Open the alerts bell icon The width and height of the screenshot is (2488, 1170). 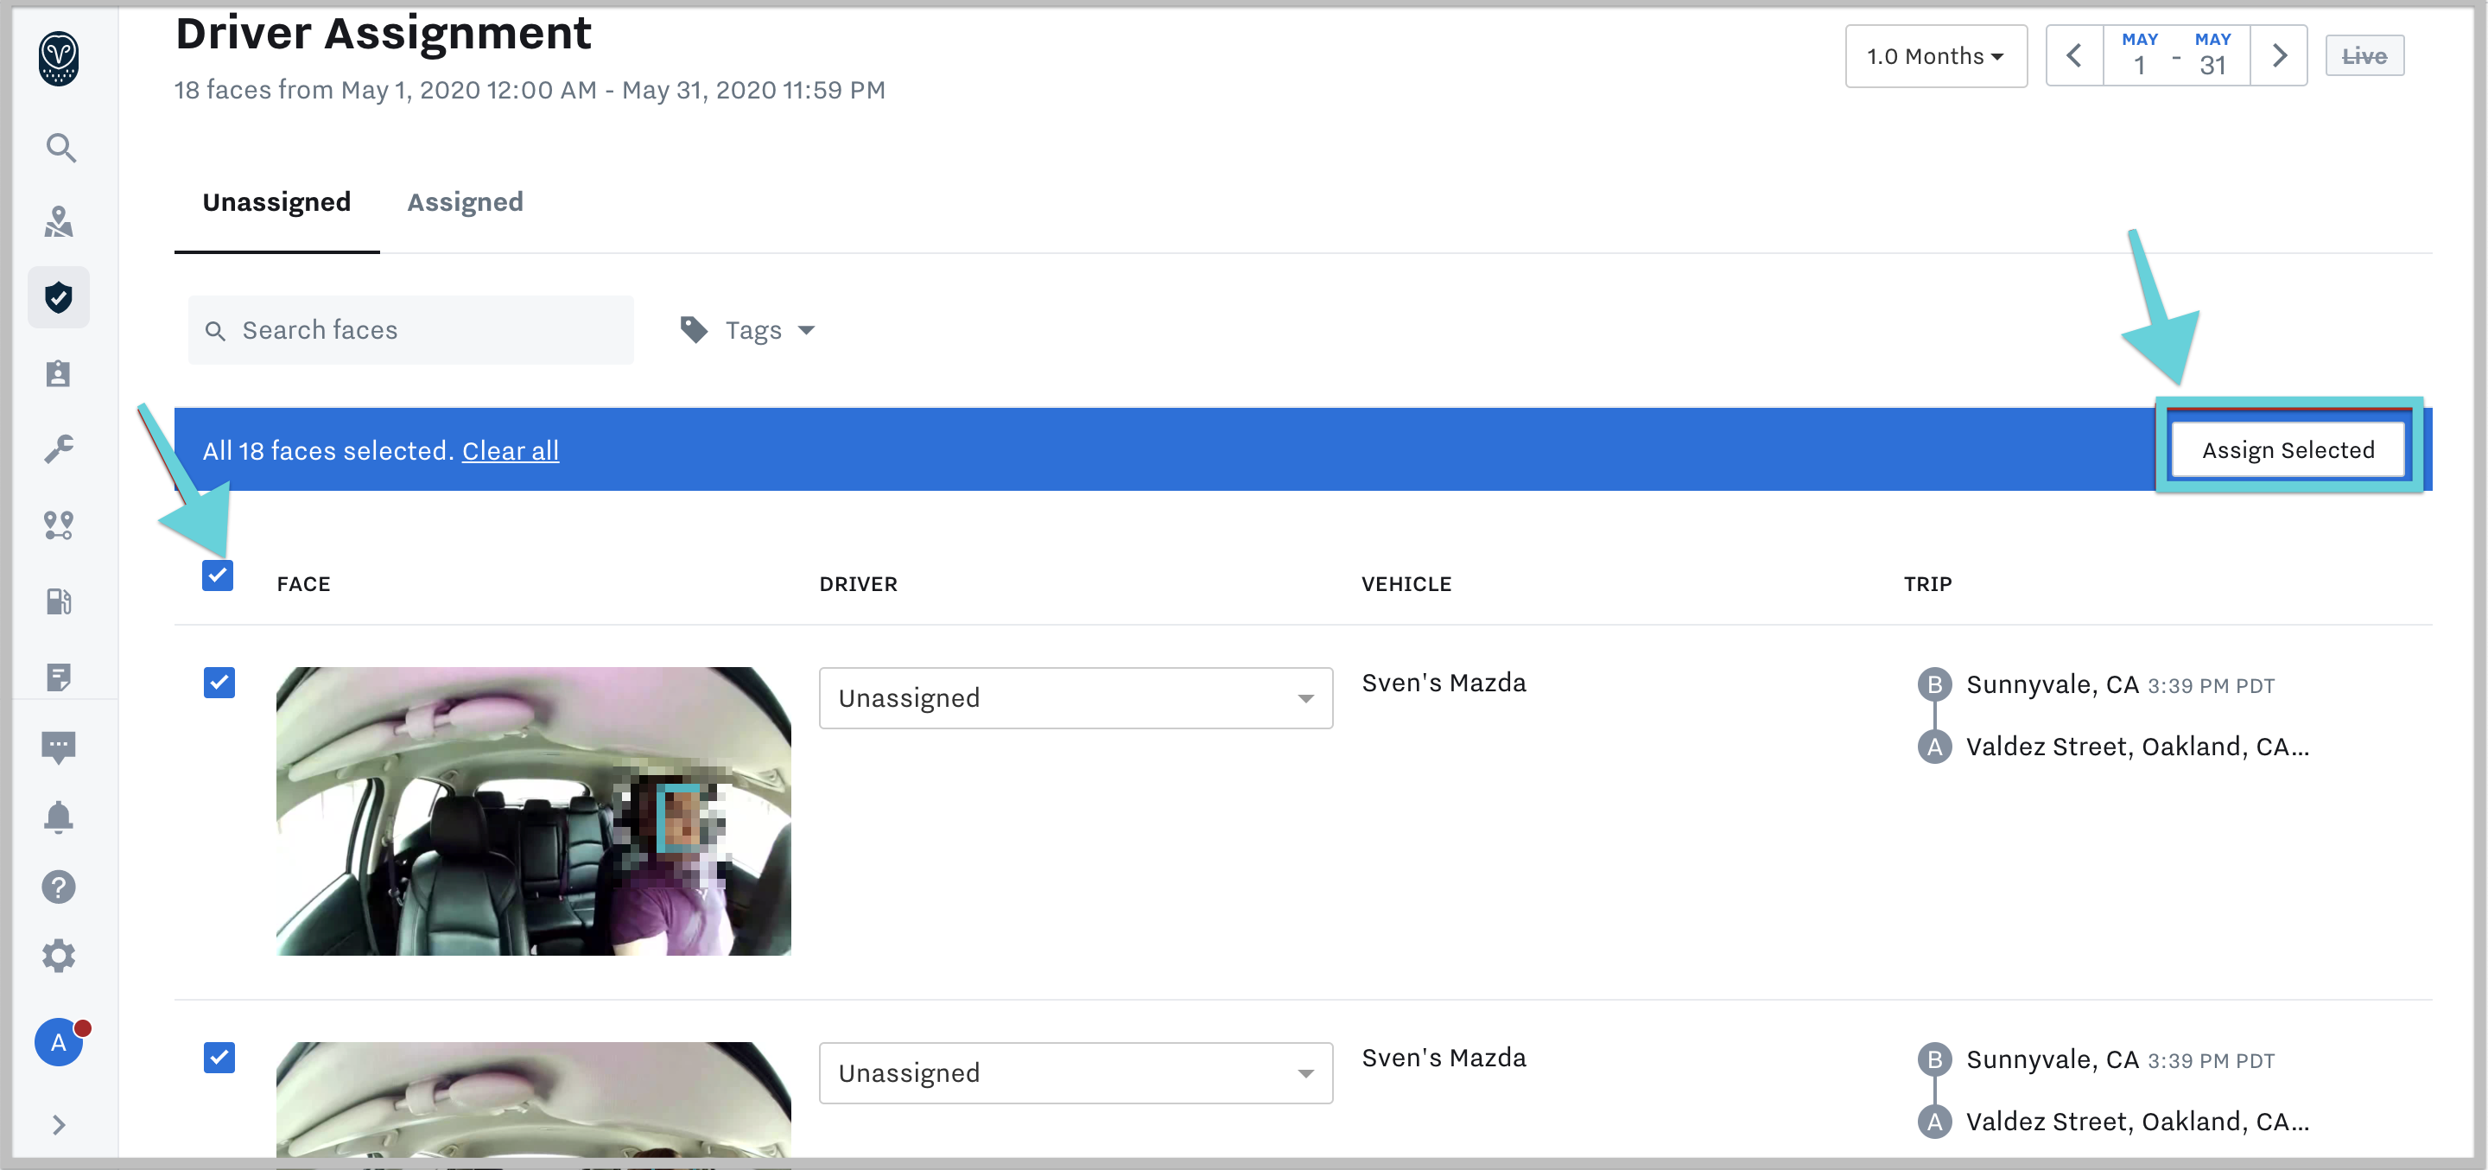[x=59, y=817]
